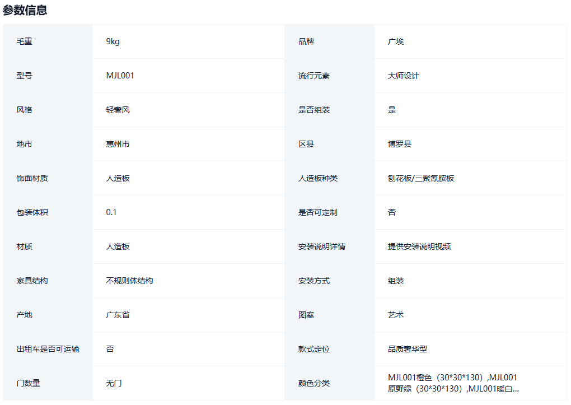
Task: Select the 轻奢风 style value
Action: tap(118, 110)
